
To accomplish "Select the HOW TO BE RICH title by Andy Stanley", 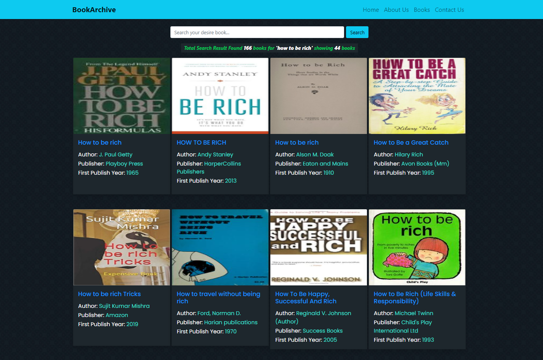I will 202,142.
